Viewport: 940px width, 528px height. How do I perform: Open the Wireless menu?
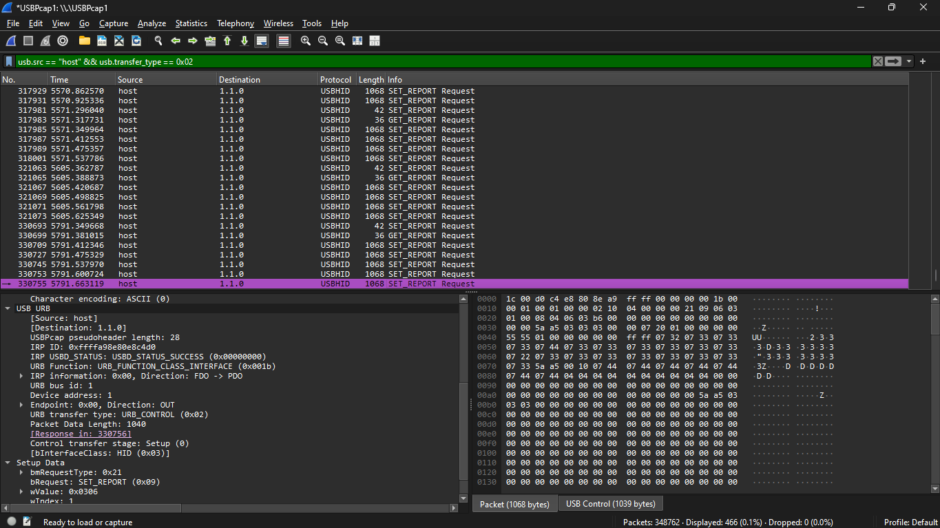click(x=278, y=23)
